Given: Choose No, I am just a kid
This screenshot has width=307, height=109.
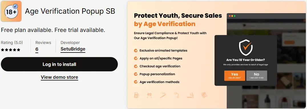Looking at the screenshot, I should point(257,76).
